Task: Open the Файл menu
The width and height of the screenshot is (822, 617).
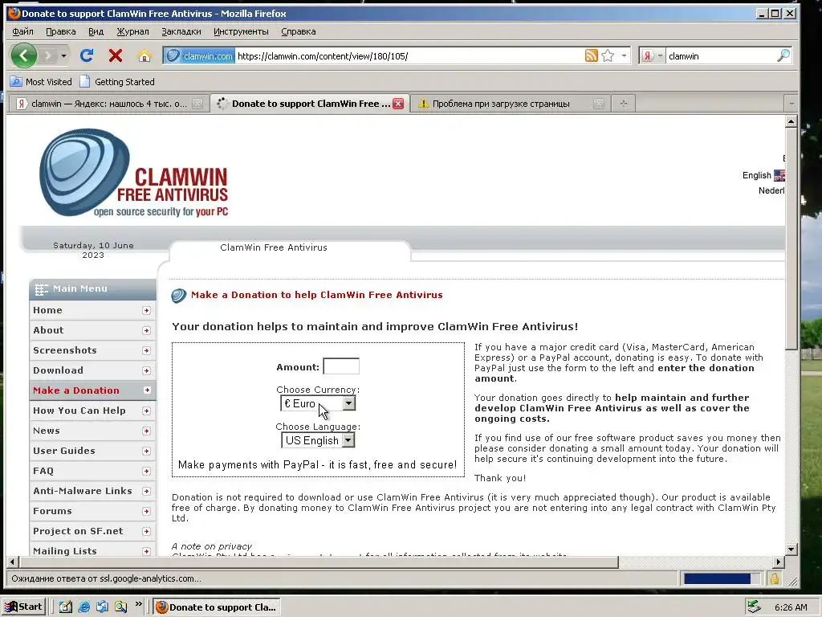Action: pos(22,31)
